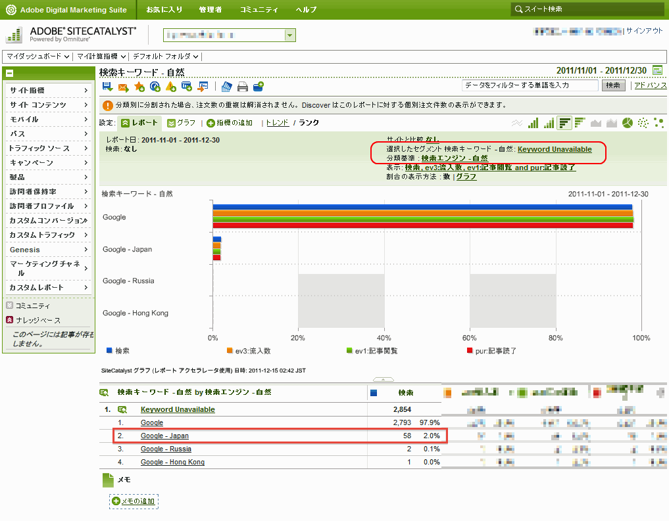
Task: Open the date range calendar icon
Action: 657,70
